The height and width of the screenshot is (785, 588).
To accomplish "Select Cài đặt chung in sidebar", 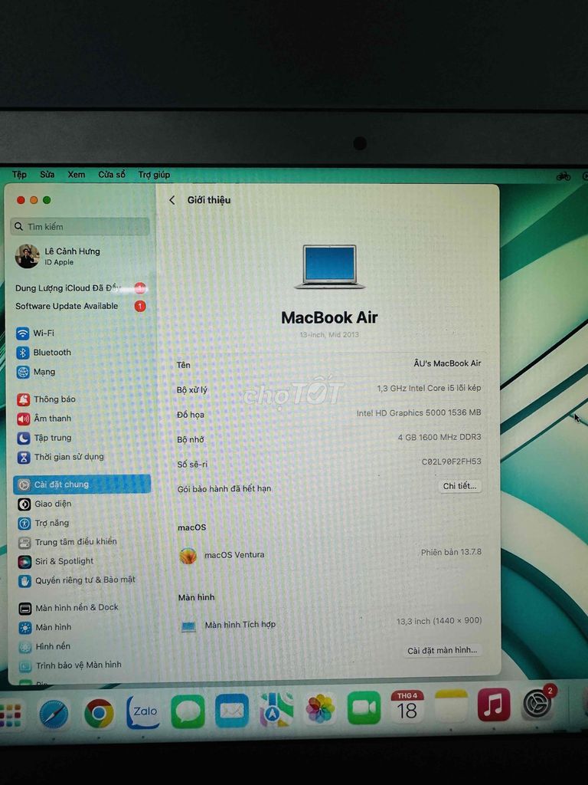I will (82, 484).
